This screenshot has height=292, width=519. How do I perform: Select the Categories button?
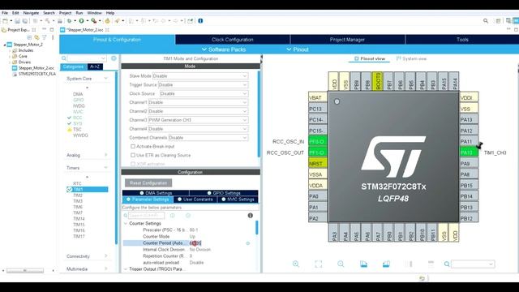tap(73, 67)
